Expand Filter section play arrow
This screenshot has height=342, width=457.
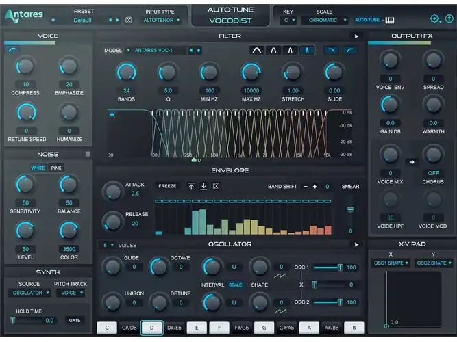[356, 36]
